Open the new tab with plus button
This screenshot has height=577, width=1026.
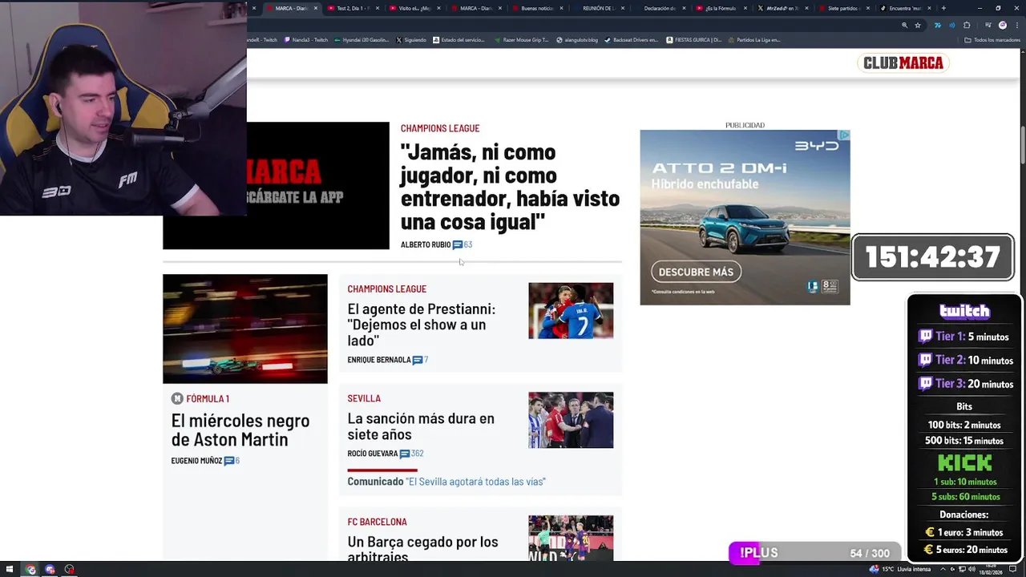(x=943, y=8)
